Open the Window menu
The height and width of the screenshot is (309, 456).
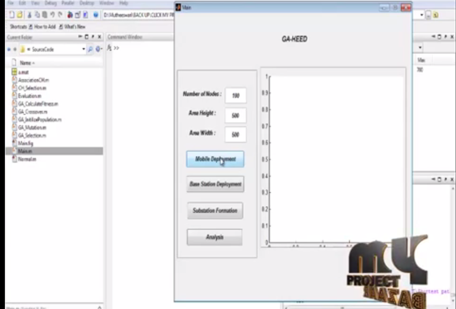click(106, 3)
